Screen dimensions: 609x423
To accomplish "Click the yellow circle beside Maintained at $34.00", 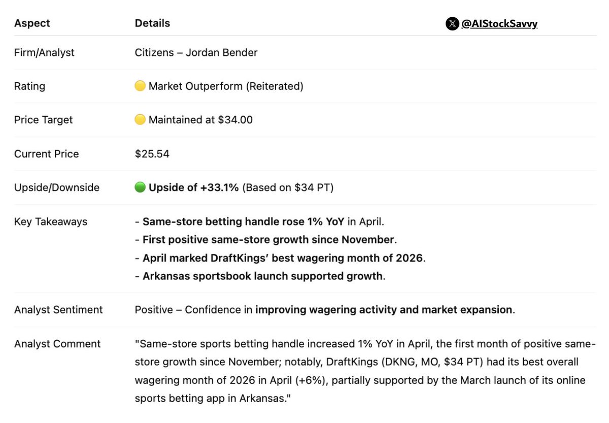I will (x=140, y=120).
